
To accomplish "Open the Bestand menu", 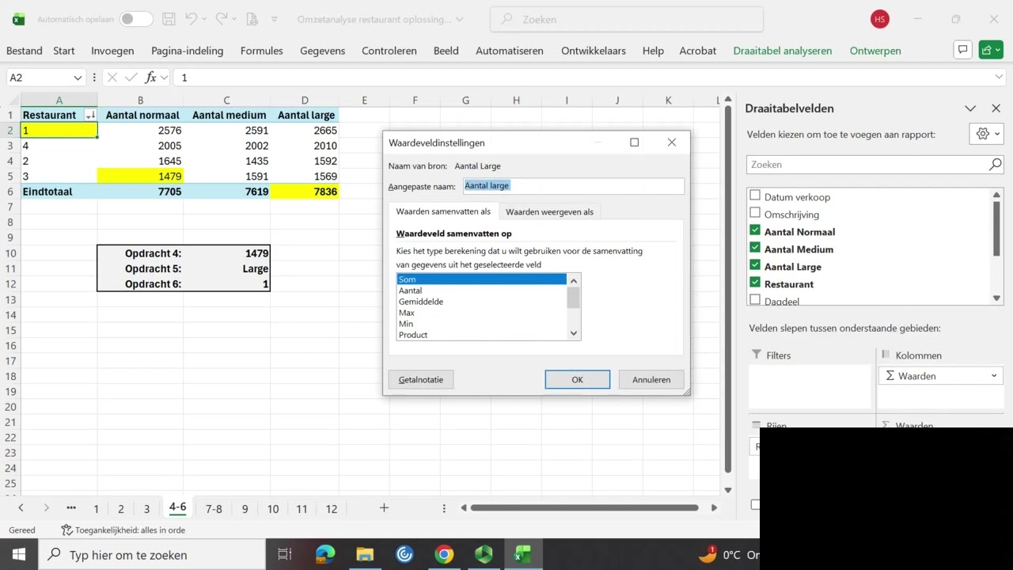I will pos(25,51).
